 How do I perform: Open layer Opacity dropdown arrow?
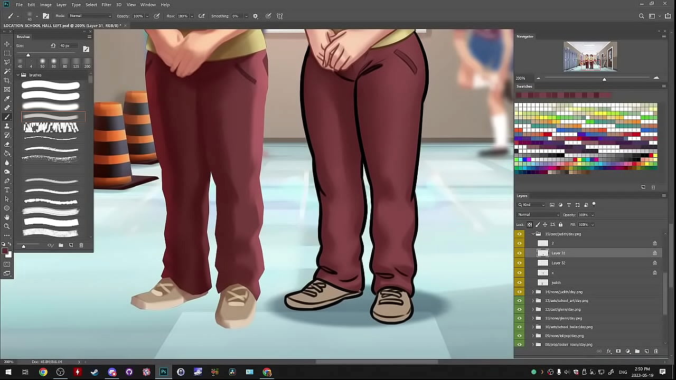(x=593, y=215)
